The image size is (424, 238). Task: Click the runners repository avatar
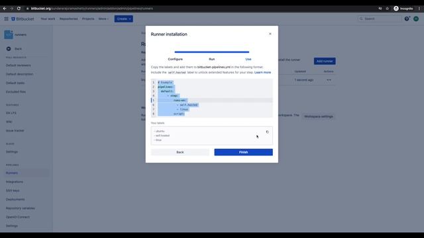click(9, 34)
